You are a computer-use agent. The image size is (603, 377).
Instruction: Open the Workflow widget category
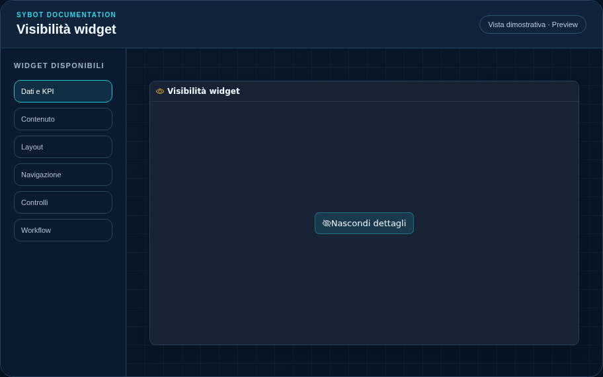pos(63,230)
